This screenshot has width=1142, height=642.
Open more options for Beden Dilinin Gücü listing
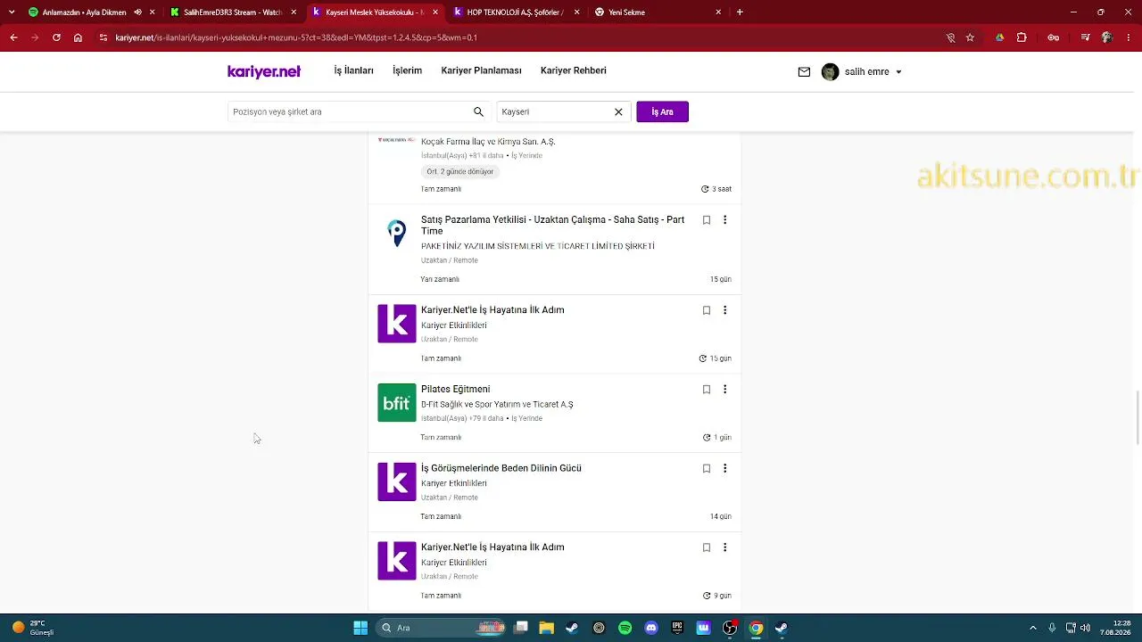tap(724, 469)
